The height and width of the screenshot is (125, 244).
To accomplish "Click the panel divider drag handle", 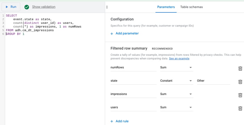I will point(107,7).
